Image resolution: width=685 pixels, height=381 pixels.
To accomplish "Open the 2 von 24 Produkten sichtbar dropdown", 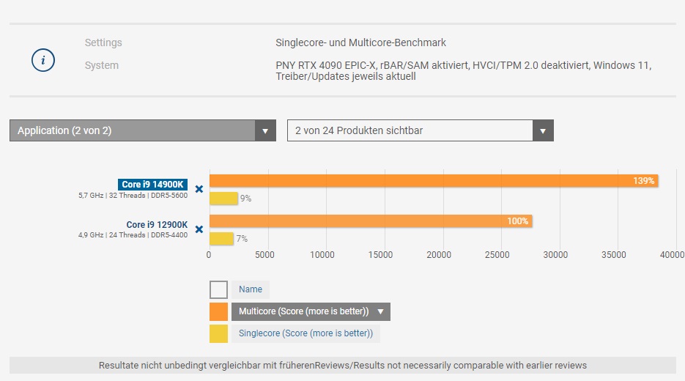I will click(421, 130).
